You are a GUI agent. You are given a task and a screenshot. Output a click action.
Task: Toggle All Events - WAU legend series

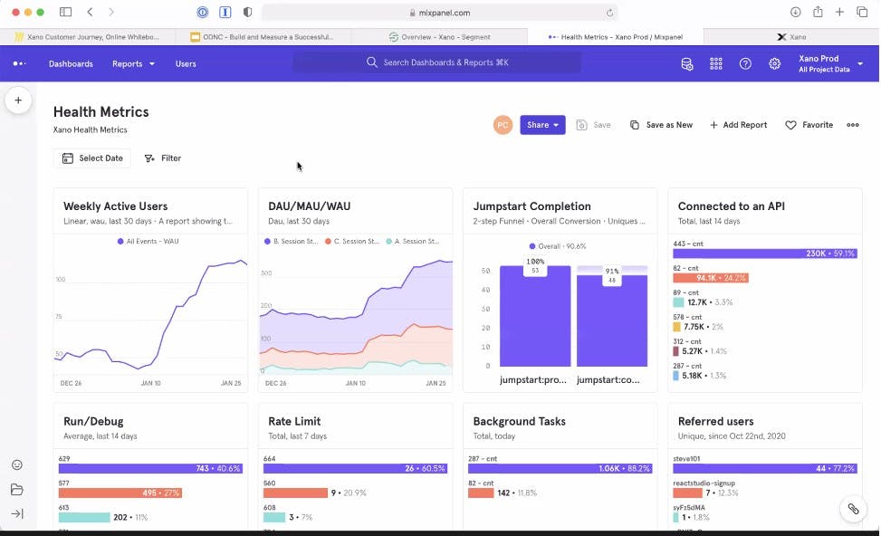click(x=148, y=241)
